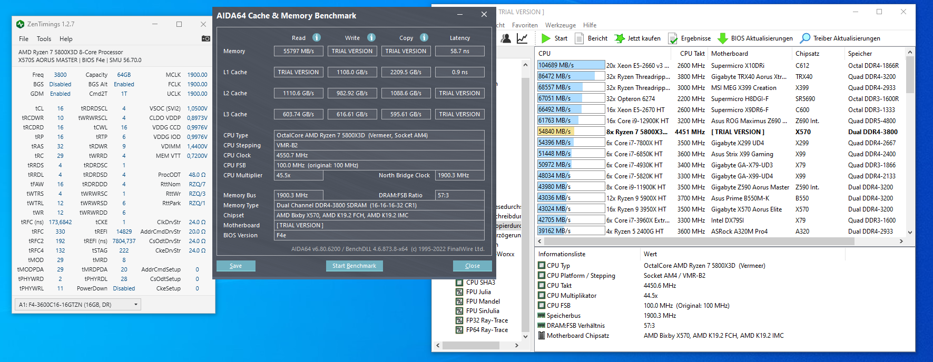This screenshot has height=362, width=933.
Task: Open the Hilfe menu in AIDA64
Action: click(x=590, y=25)
